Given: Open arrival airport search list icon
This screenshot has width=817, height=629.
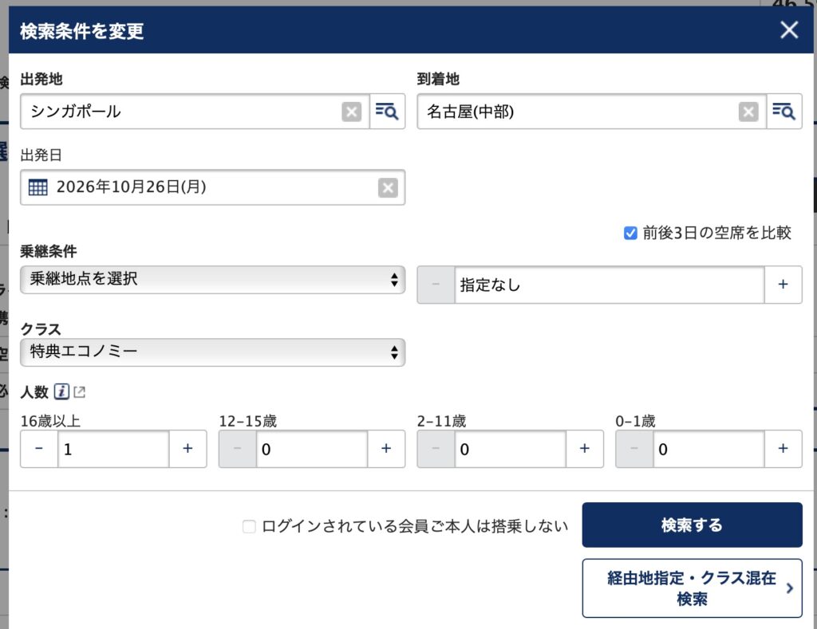Looking at the screenshot, I should coord(784,112).
